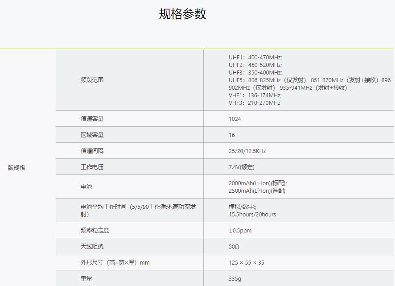Click the 频段范围 row label
The image size is (395, 286).
click(92, 80)
